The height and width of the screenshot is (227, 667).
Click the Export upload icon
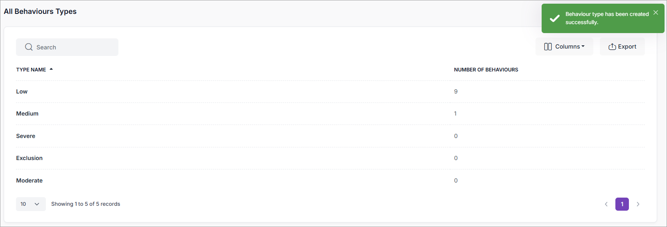612,47
